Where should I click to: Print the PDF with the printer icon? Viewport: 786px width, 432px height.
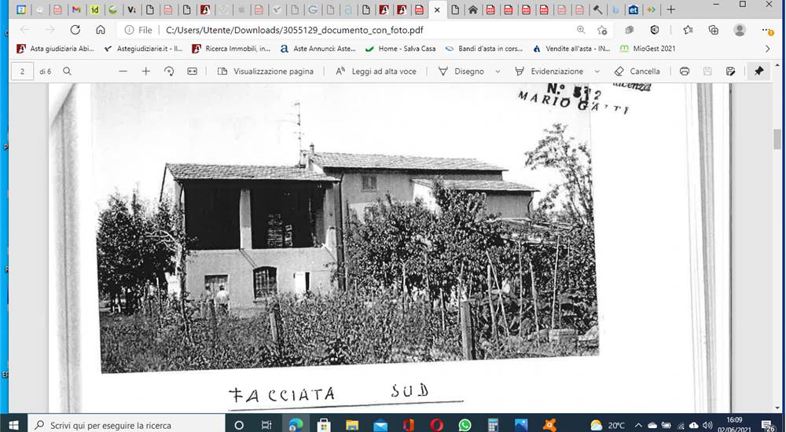[685, 71]
